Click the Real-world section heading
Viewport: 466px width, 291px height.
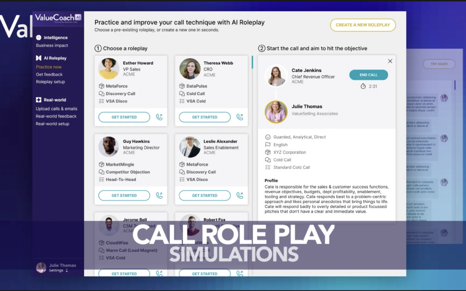point(55,100)
